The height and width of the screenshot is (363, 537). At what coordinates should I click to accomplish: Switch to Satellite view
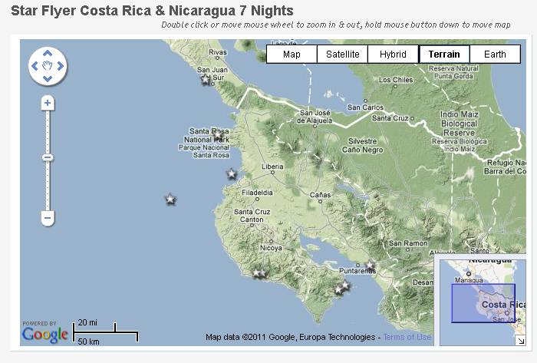pos(342,54)
